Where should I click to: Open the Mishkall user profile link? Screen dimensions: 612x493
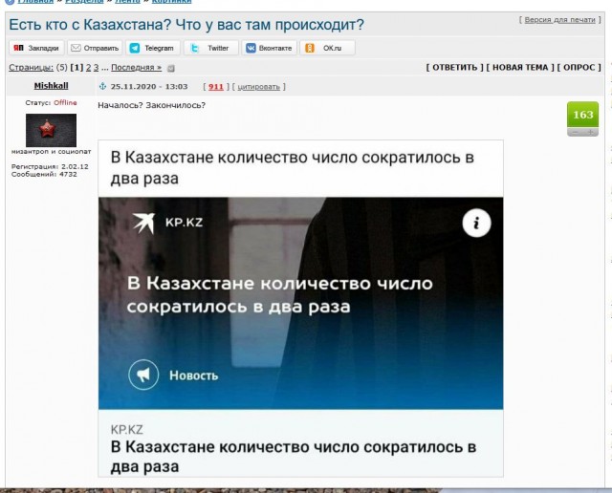pyautogui.click(x=51, y=86)
